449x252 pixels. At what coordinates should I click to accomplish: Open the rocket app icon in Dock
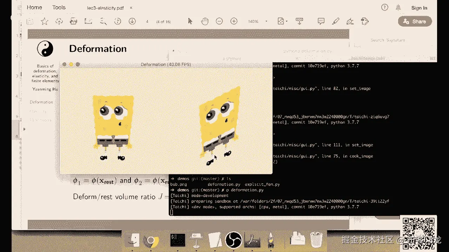270,240
